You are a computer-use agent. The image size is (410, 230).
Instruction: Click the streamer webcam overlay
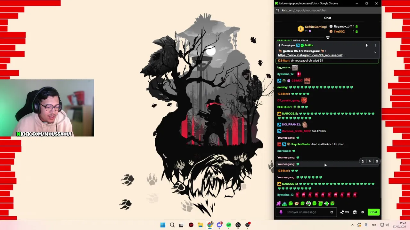click(x=47, y=108)
